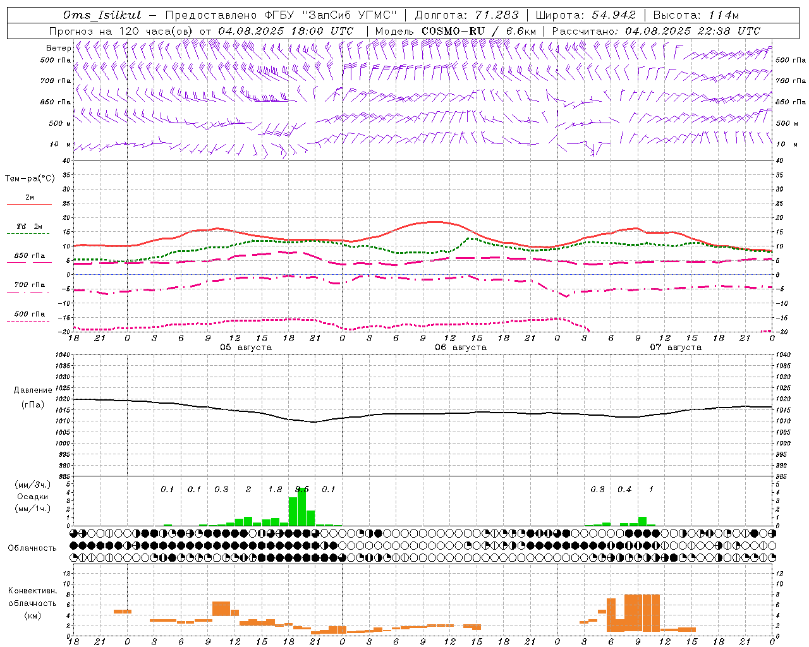The image size is (809, 647).
Task: Select the Конвективн. label
Action: (x=32, y=591)
